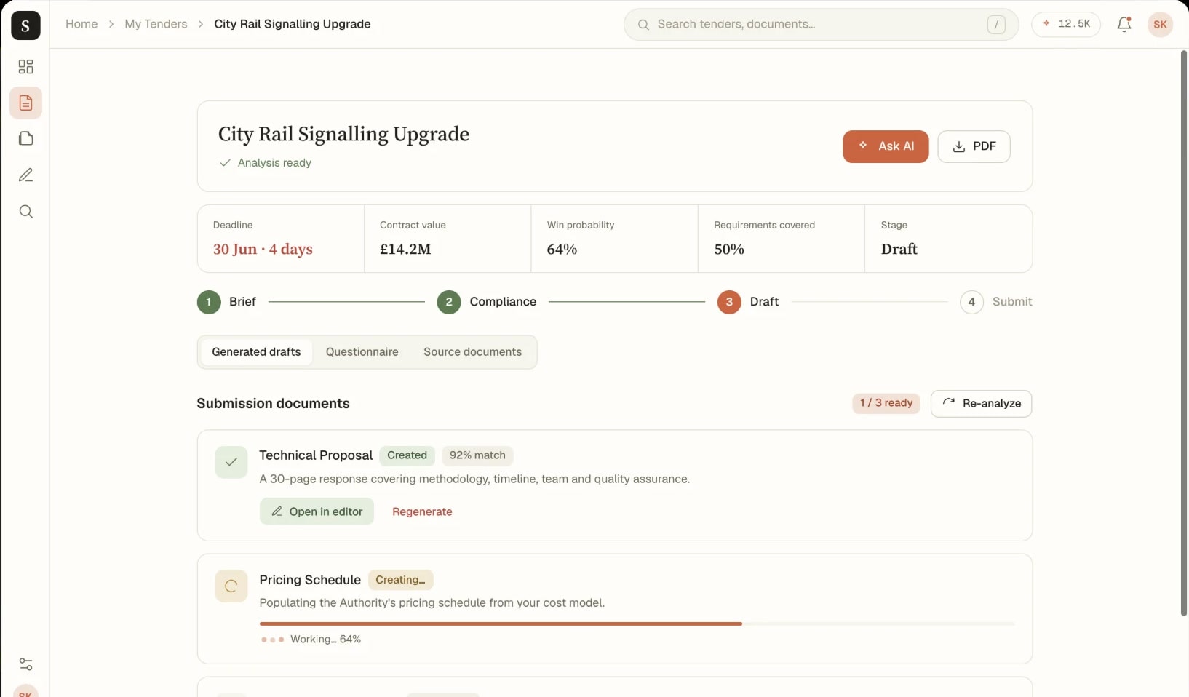Click the 30 Jun · 4 days deadline
This screenshot has width=1189, height=697.
[x=263, y=250]
